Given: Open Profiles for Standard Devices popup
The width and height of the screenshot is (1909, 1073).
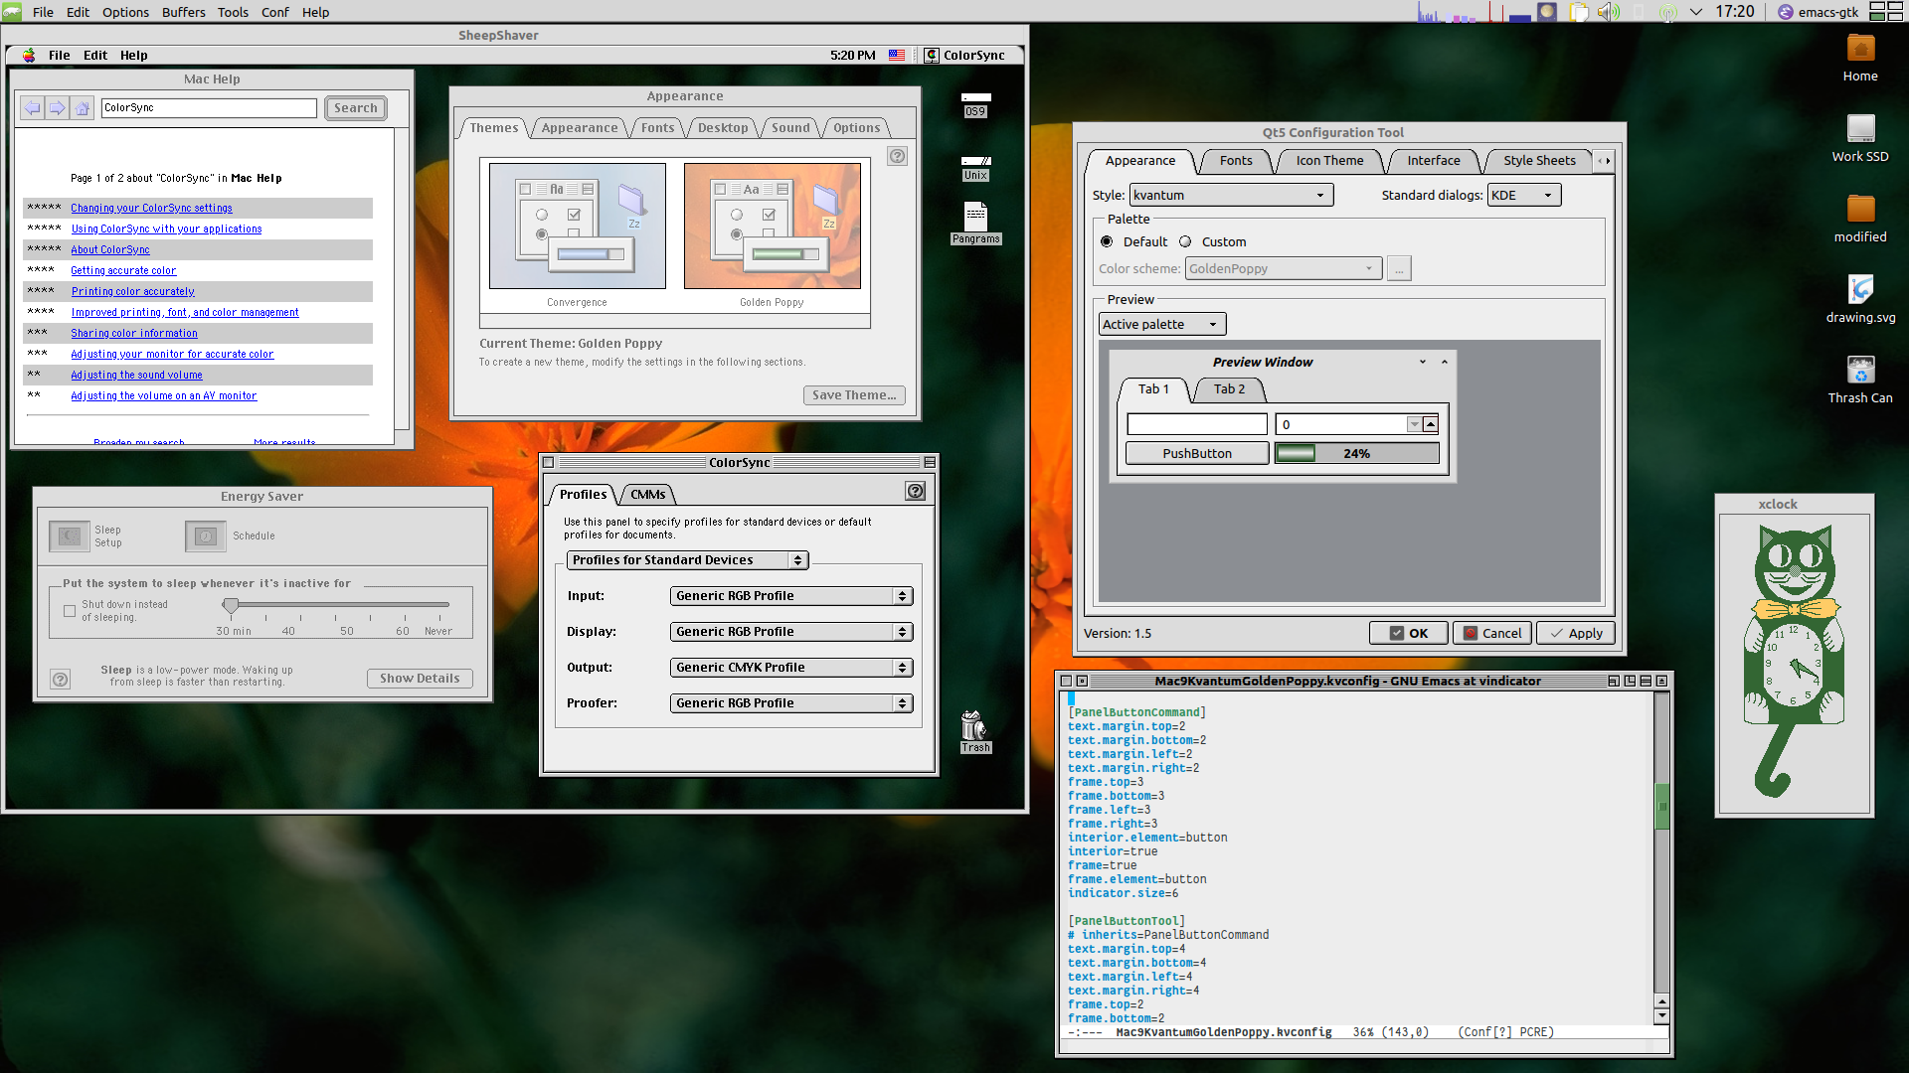Looking at the screenshot, I should 687,560.
